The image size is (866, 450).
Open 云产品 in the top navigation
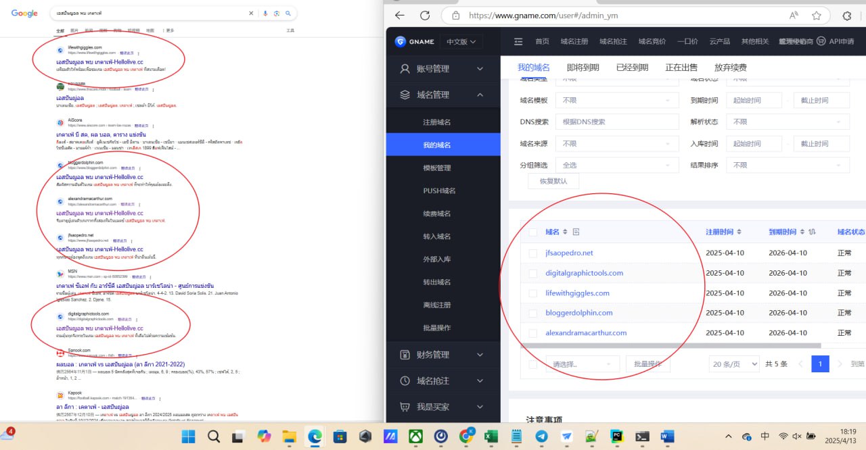719,42
